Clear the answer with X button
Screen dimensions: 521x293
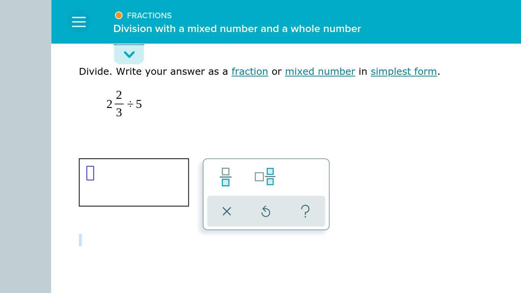click(x=227, y=211)
